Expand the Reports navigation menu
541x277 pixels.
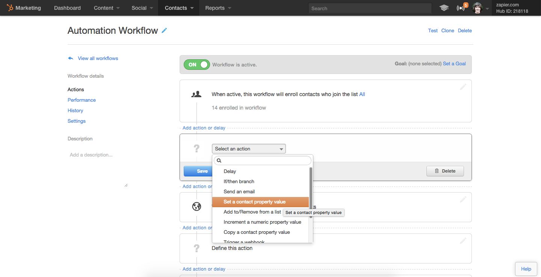click(x=218, y=8)
